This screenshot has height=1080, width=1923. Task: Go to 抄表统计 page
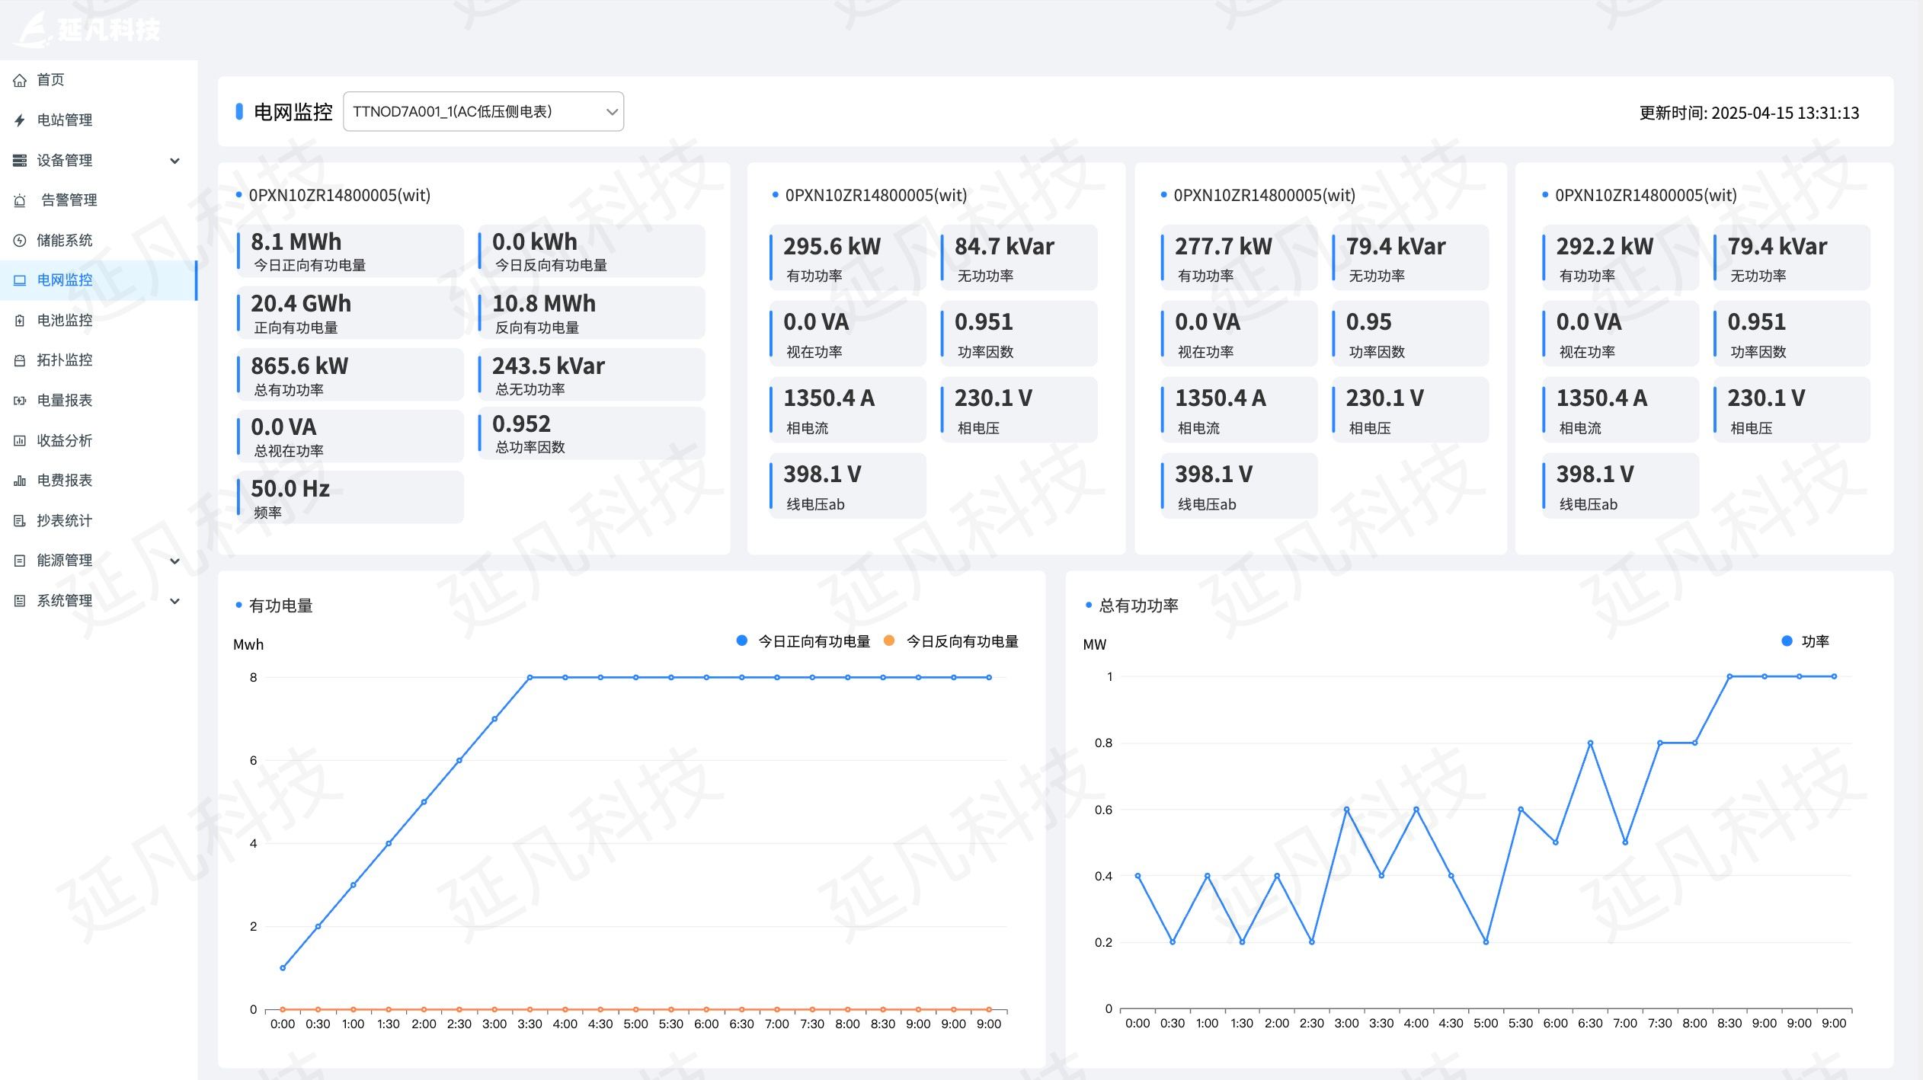(x=65, y=521)
